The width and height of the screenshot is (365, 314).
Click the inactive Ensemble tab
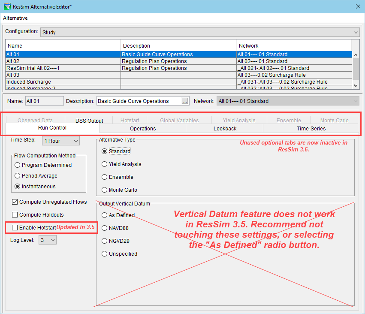[289, 120]
